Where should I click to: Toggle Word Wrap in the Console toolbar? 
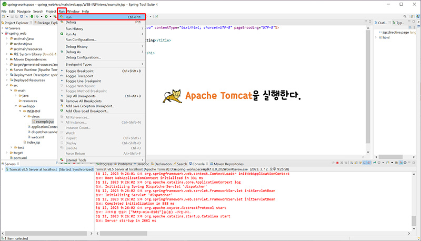pos(360,163)
